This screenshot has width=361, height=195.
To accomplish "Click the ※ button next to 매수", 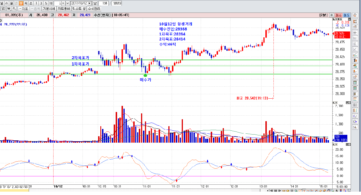I will 331,15.
